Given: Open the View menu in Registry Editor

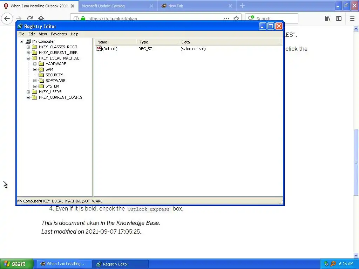Looking at the screenshot, I should pyautogui.click(x=43, y=34).
